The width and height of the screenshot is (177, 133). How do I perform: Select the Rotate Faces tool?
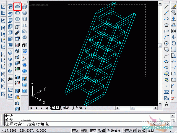click(x=17, y=51)
